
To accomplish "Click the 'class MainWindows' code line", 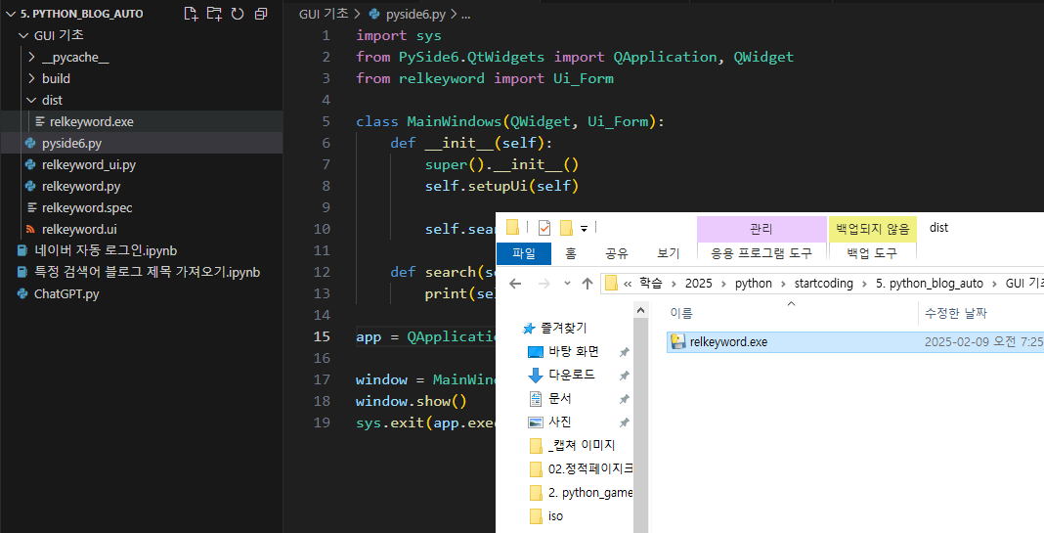I will tap(510, 121).
